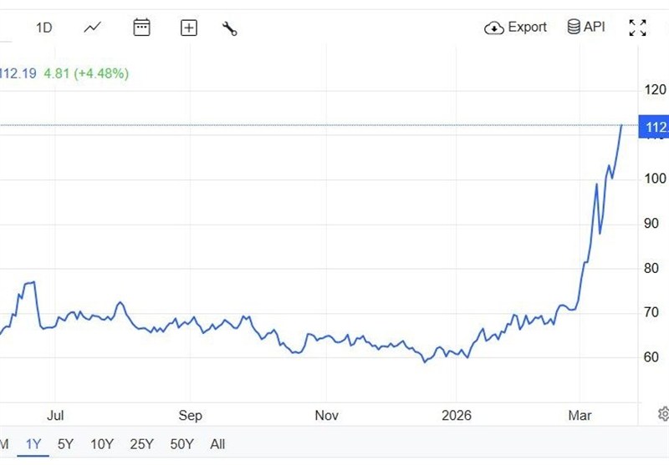Click the API text link
This screenshot has width=669, height=465.
click(x=594, y=27)
